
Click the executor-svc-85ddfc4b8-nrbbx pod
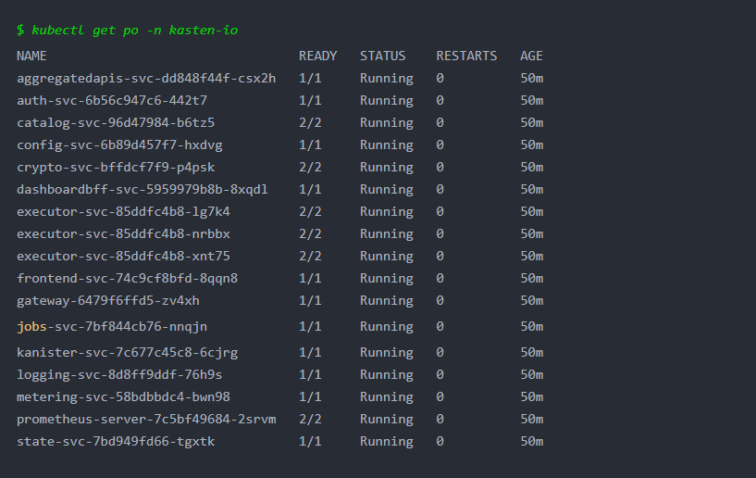click(x=123, y=233)
